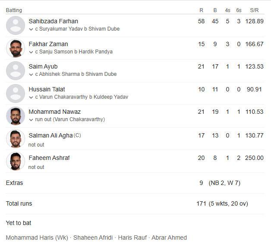Screen dimensions: 271x247
Task: Expand Fakhar Zaman's dismissal chevron
Action: tap(31, 52)
